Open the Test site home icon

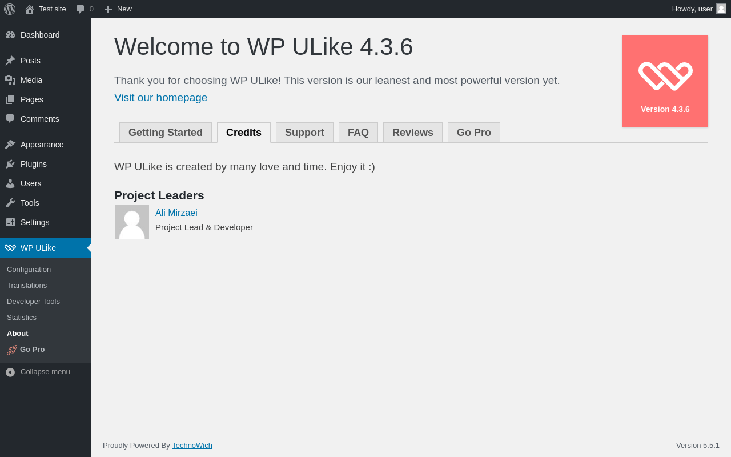[x=30, y=9]
